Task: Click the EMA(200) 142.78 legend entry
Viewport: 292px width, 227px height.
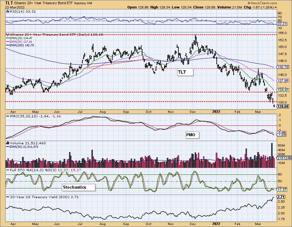Action: (x=20, y=45)
